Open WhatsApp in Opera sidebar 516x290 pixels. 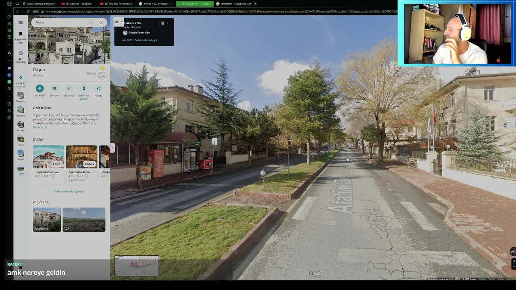[x=9, y=82]
